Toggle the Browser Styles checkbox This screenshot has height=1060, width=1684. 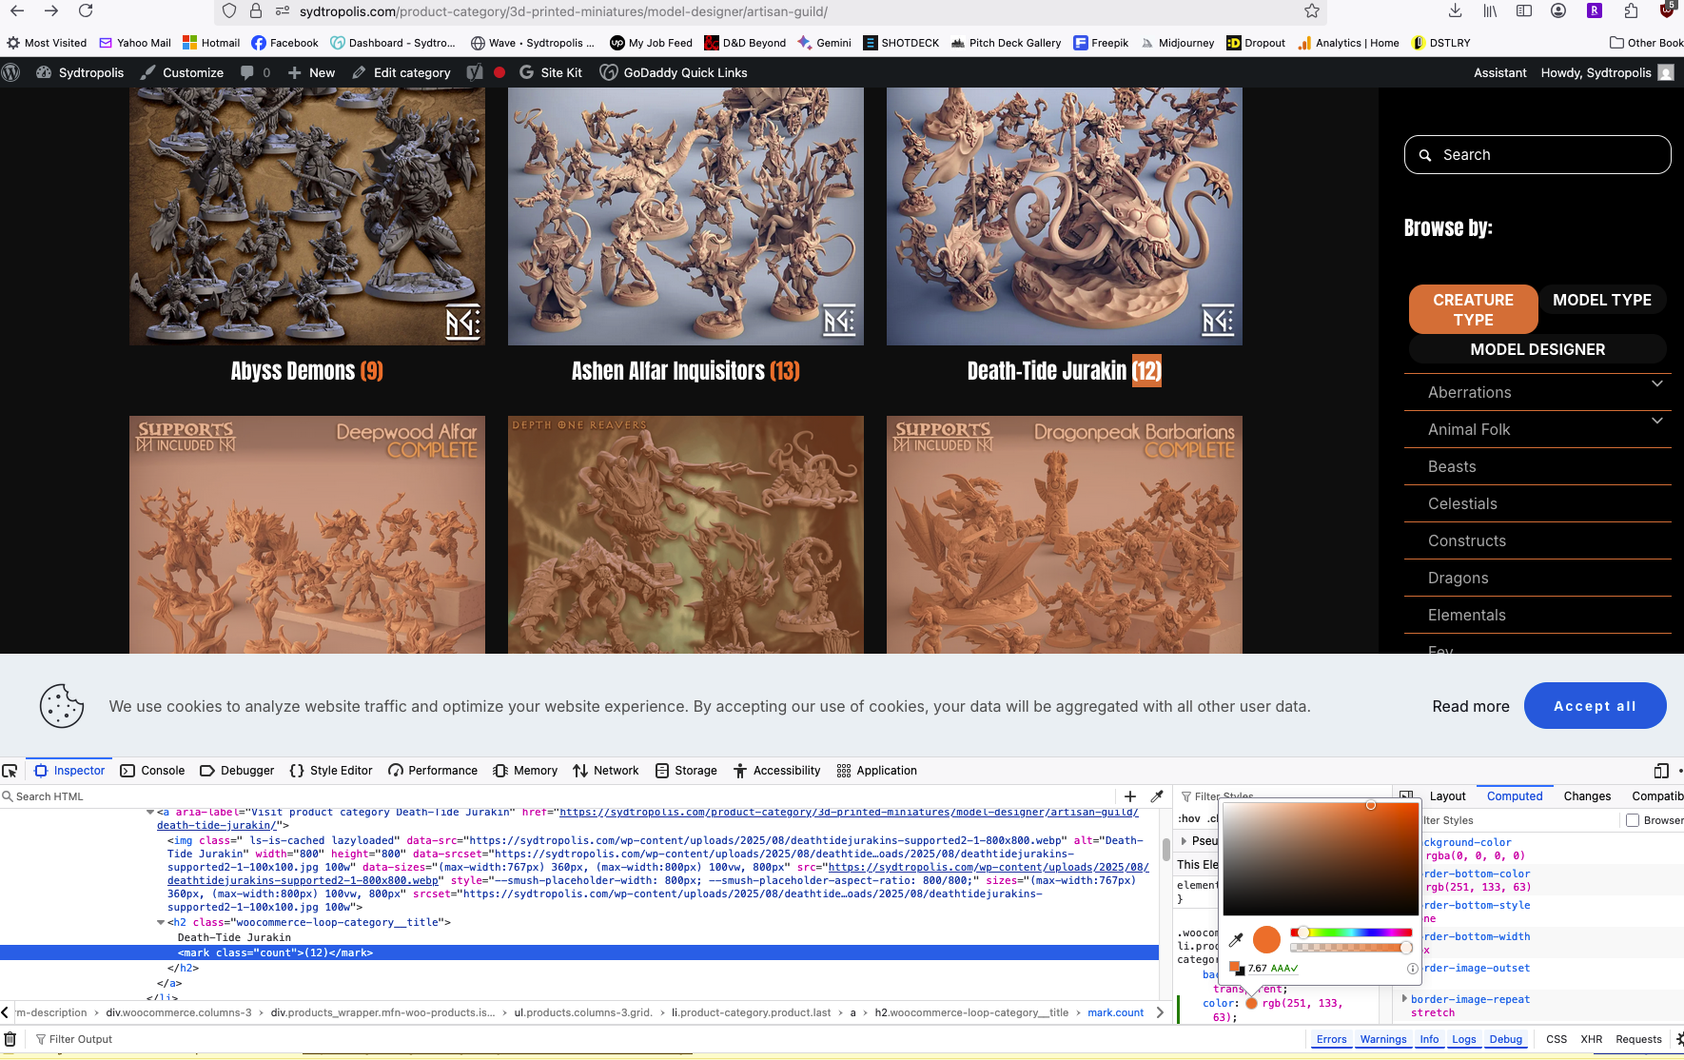[1633, 820]
